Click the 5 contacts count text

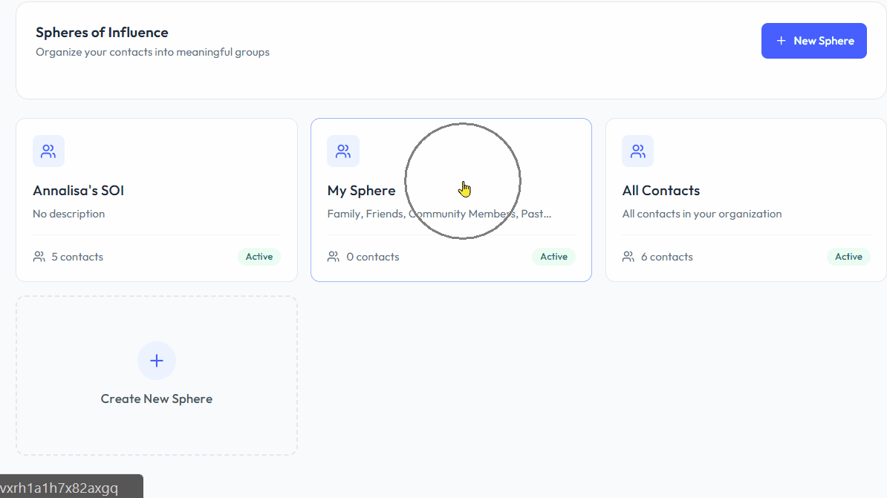[77, 257]
